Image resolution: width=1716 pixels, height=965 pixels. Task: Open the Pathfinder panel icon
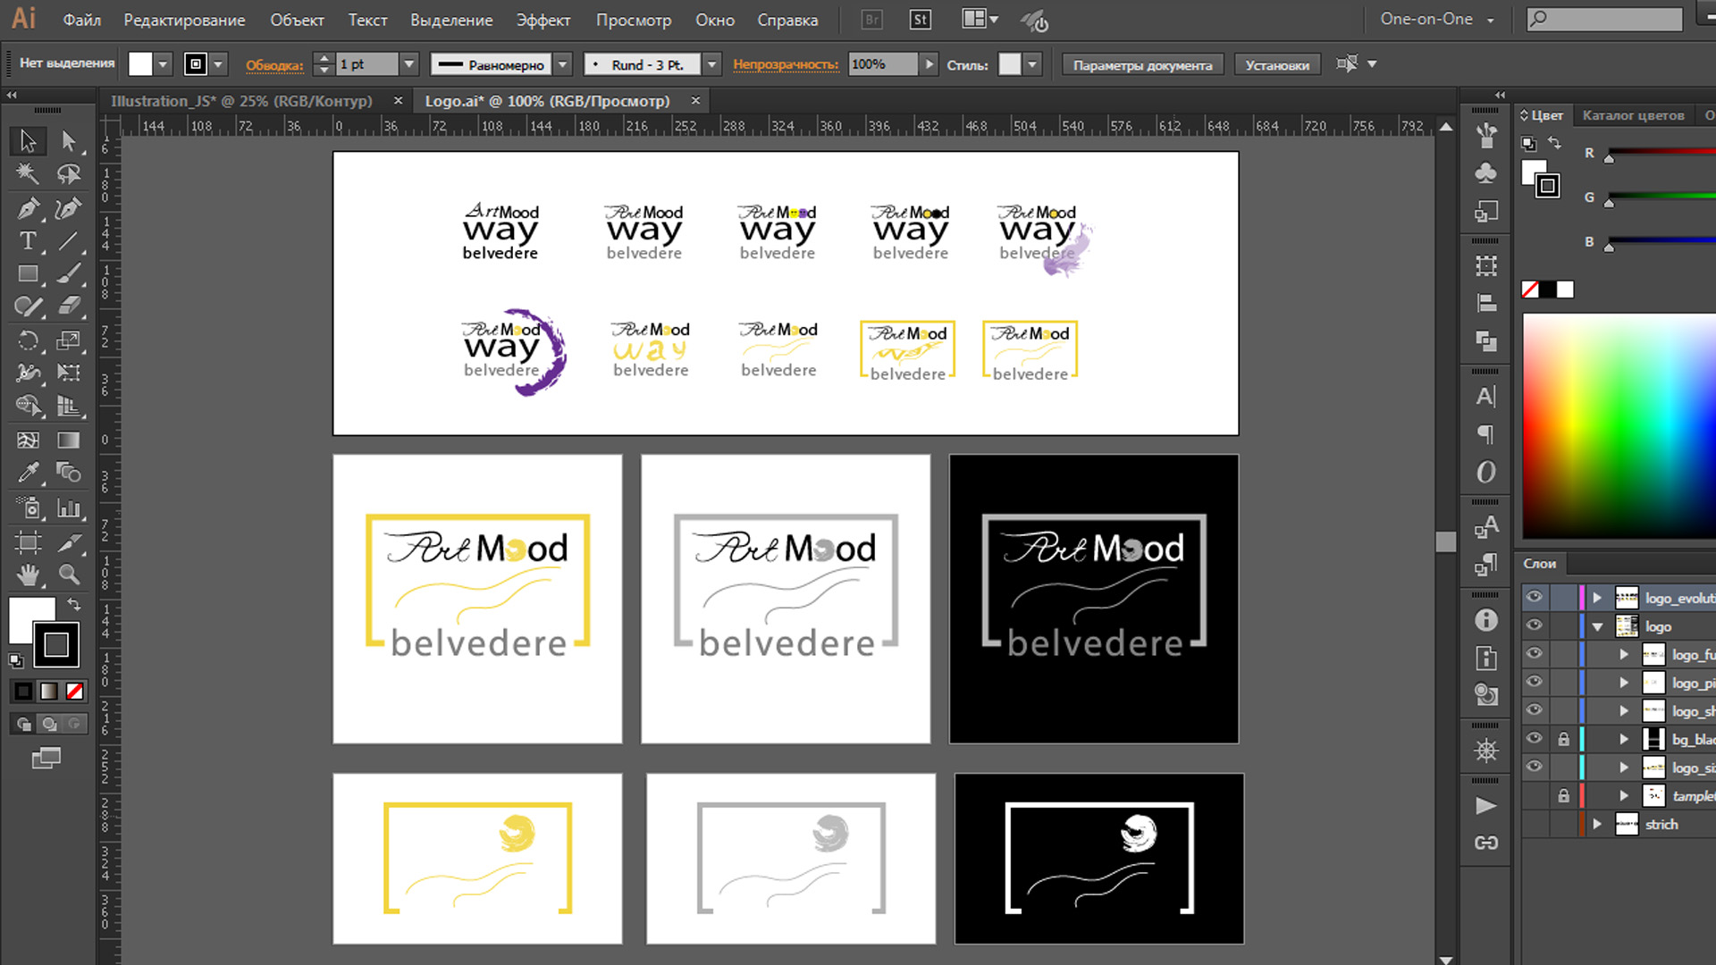pyautogui.click(x=1485, y=340)
